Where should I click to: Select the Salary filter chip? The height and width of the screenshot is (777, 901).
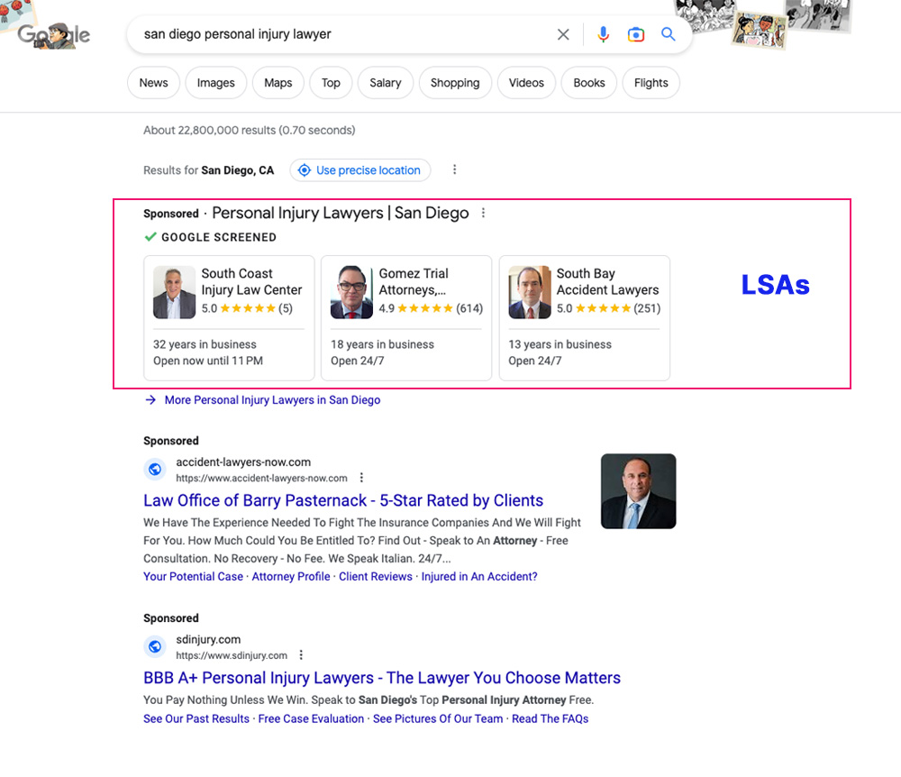[386, 83]
